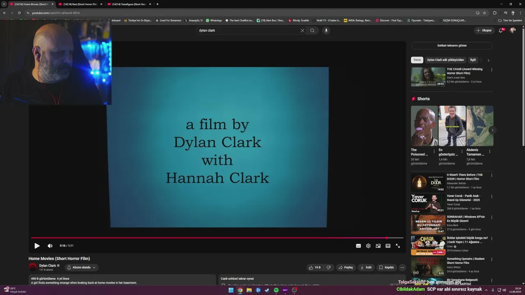
Task: Open Tüm Yer İşaretleri bookmarks folder
Action: 510,20
